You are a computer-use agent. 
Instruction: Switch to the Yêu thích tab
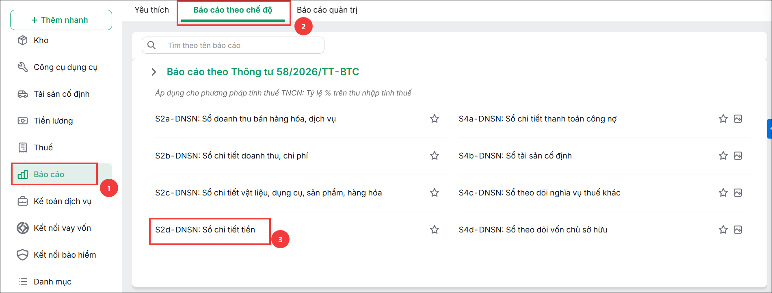(x=151, y=10)
